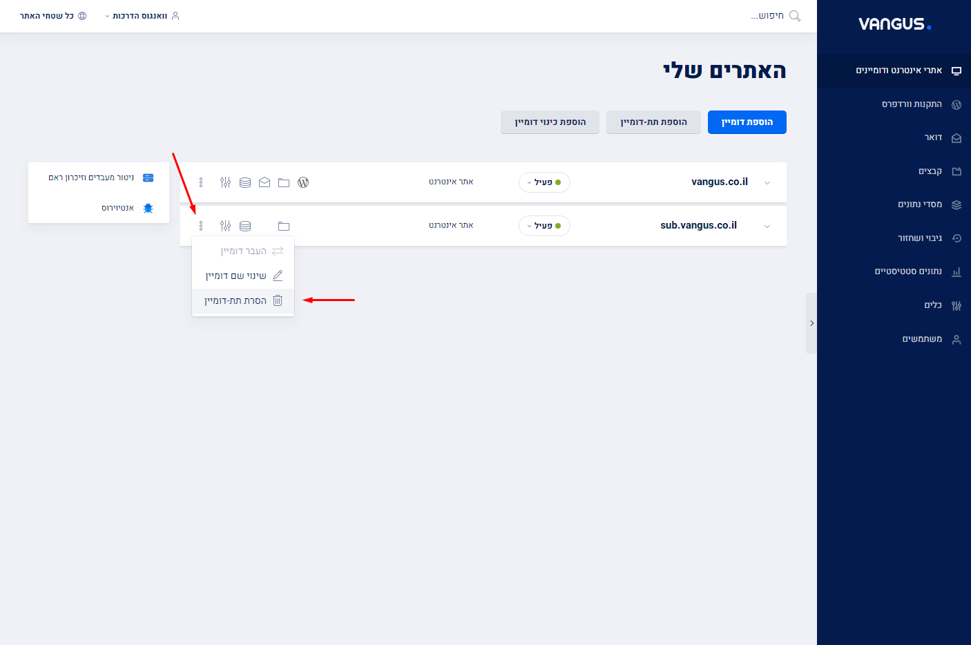Open קבצים sidebar item
Screen dimensions: 971x645
point(894,171)
